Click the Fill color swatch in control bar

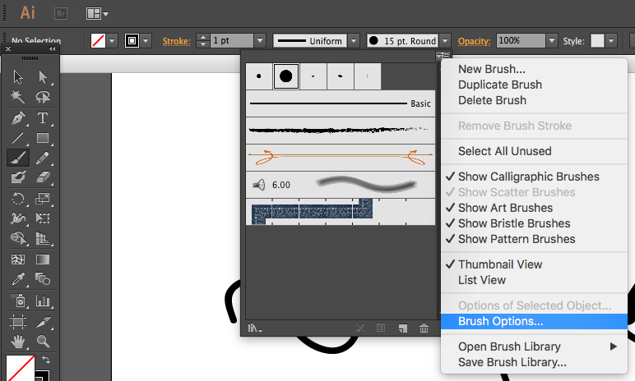click(98, 40)
